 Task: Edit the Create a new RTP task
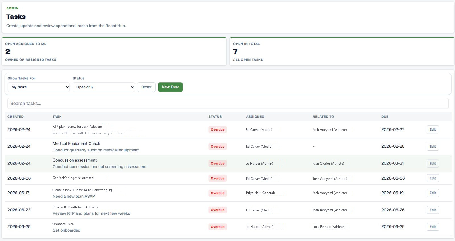(433, 193)
